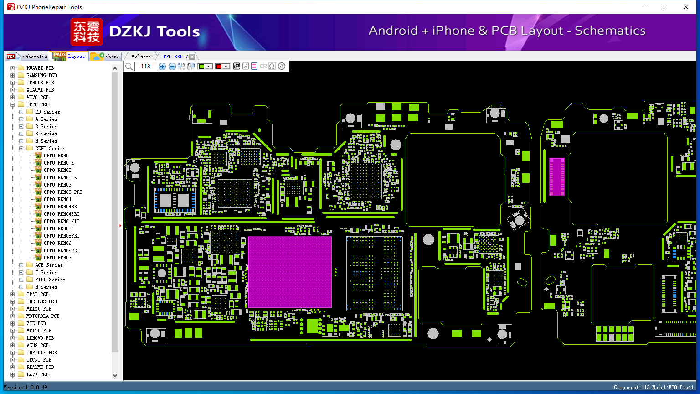Screen dimensions: 700x394
Task: Open the OPPO RENO X10 layout file
Action: (62, 221)
